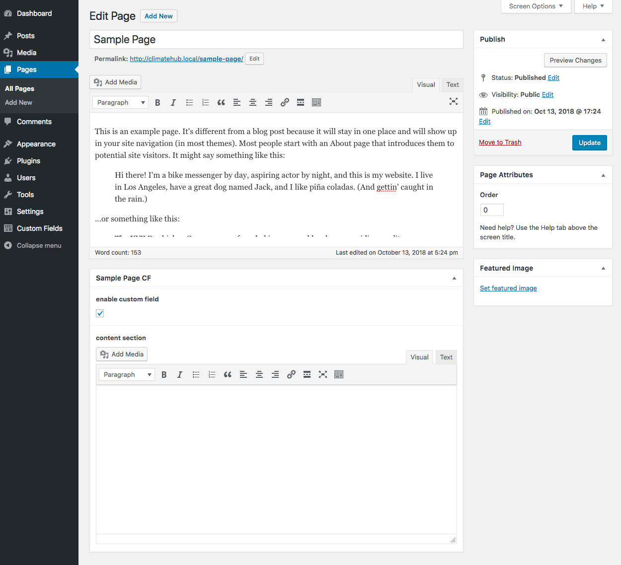Screen dimensions: 621x565
Task: Collapse the Sample Page CF box
Action: click(454, 278)
